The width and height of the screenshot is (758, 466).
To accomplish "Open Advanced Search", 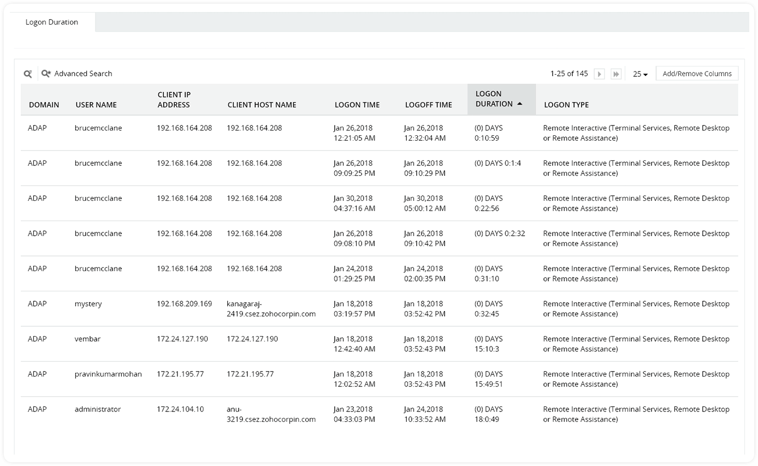I will [x=77, y=73].
